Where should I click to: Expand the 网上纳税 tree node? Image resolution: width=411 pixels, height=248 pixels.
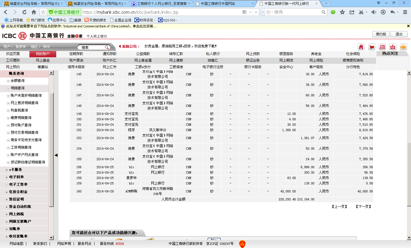coord(7,214)
